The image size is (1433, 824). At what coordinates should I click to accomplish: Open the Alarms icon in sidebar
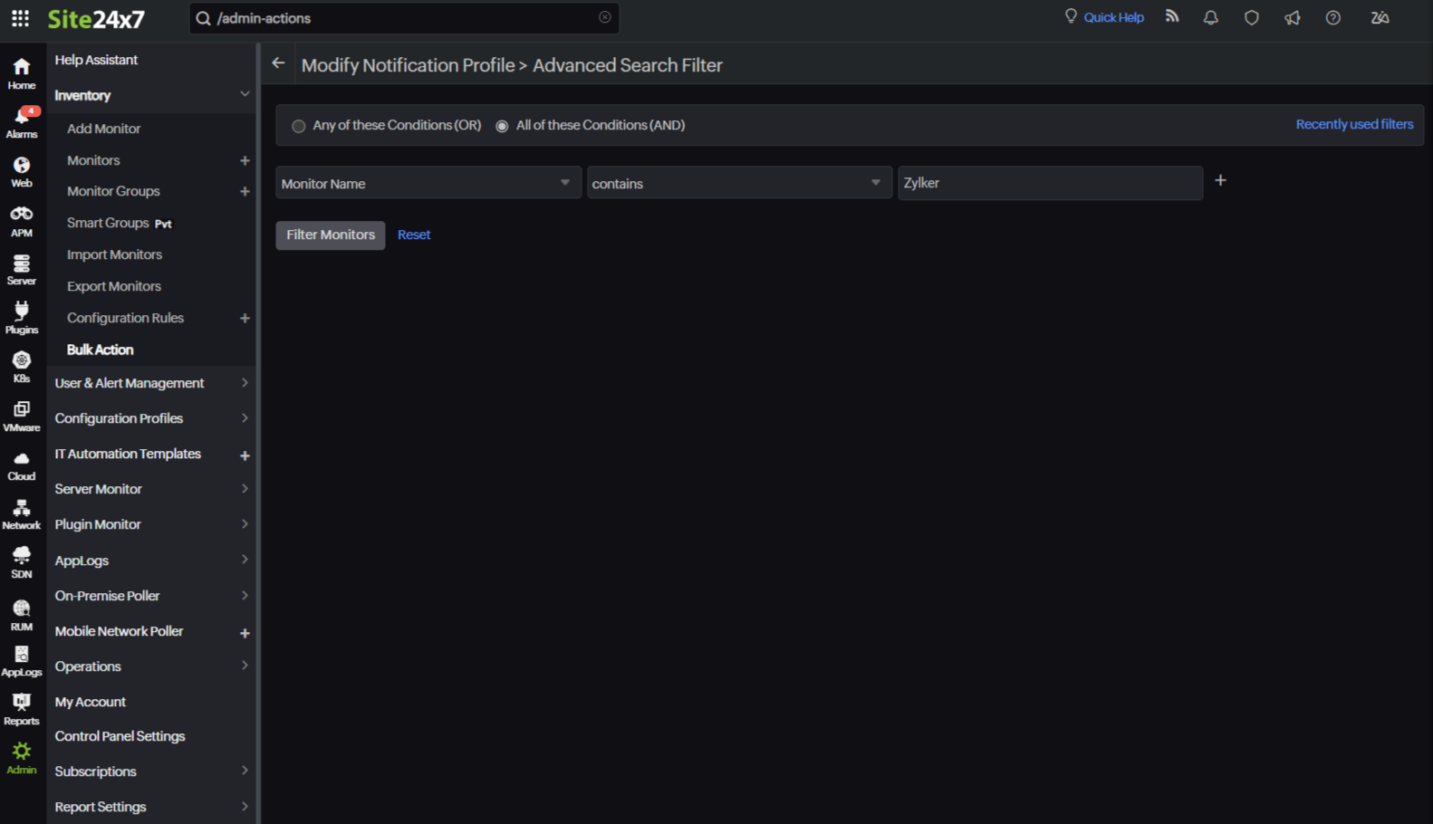coord(22,122)
